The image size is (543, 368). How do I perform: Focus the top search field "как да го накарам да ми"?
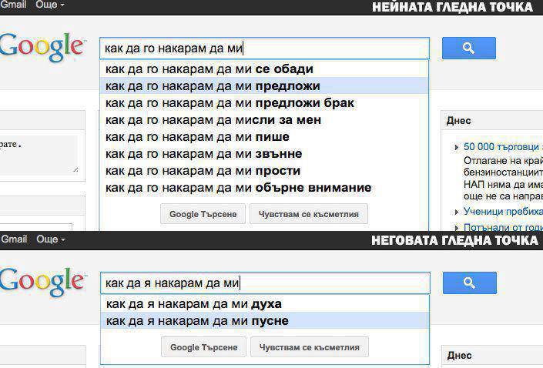coord(265,49)
